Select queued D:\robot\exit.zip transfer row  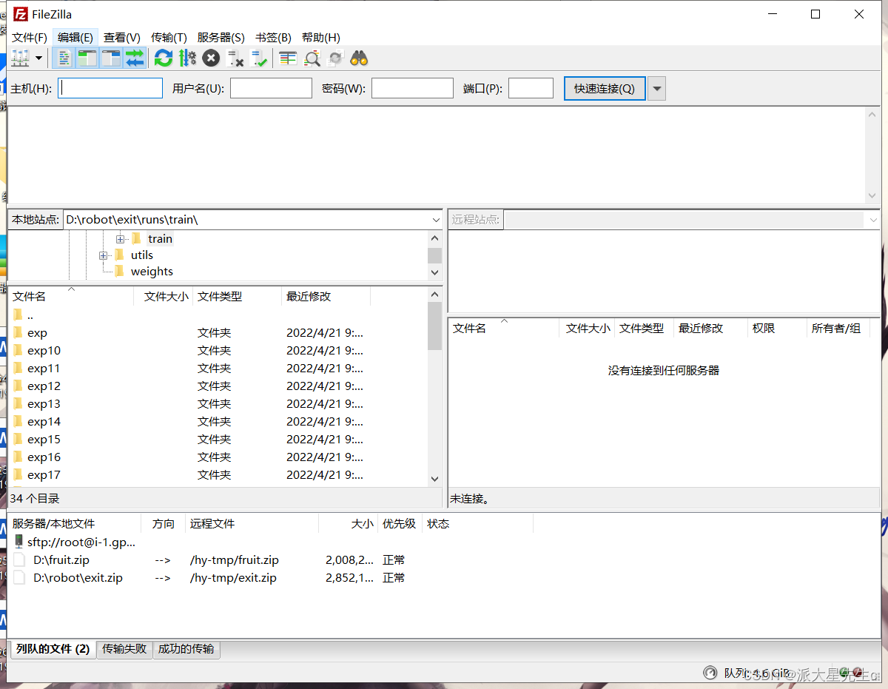pyautogui.click(x=270, y=578)
